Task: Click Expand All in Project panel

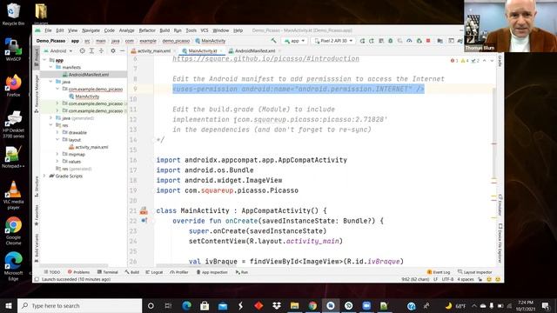Action: coord(91,51)
